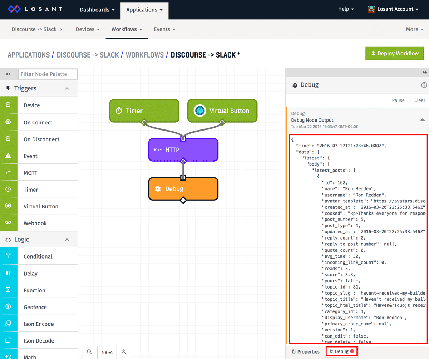
Task: Open APPLICATIONS breadcrumb link
Action: [x=29, y=55]
